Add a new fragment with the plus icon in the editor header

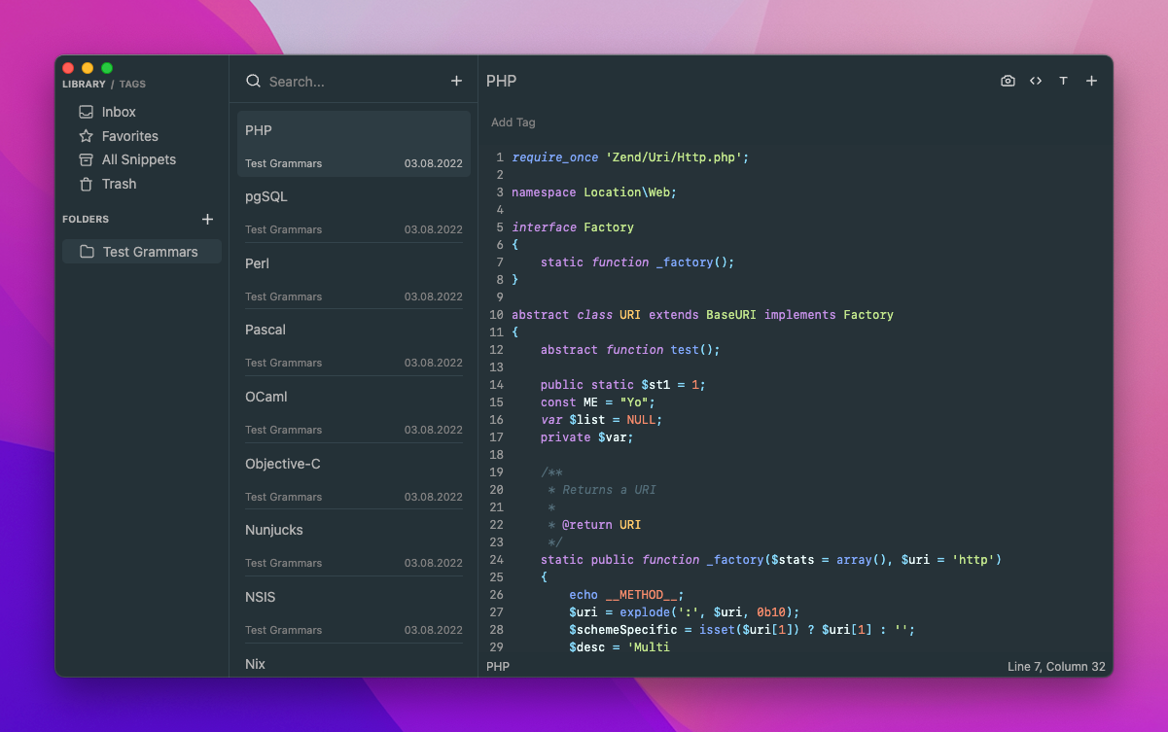[x=1091, y=81]
